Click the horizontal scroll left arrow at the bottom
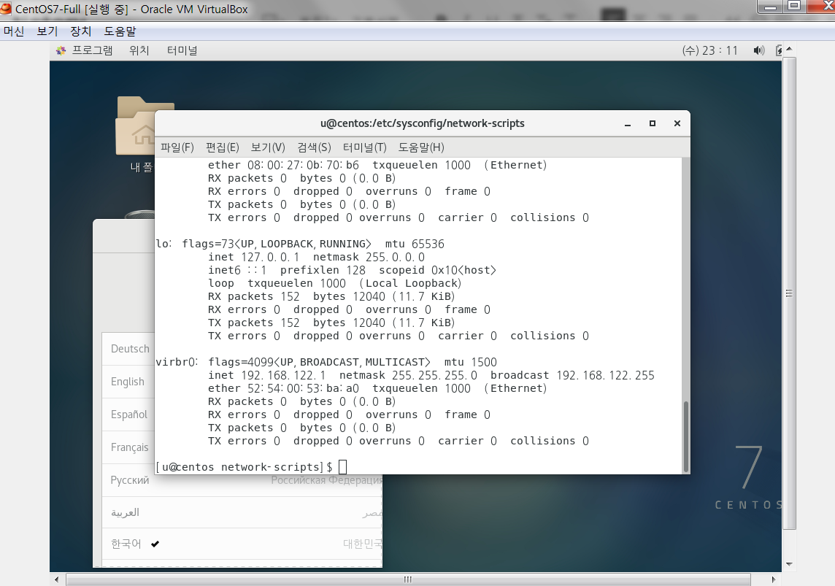This screenshot has height=586, width=835. tap(57, 579)
